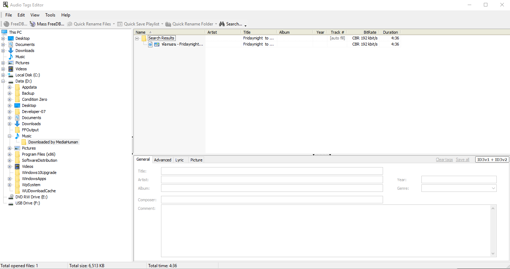Collapse the Data (D:) node

3,81
